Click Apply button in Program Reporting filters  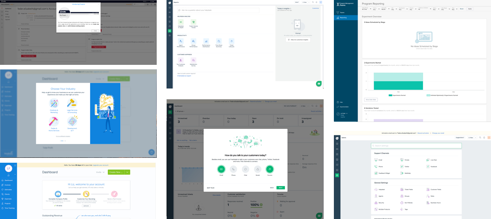tap(470, 9)
